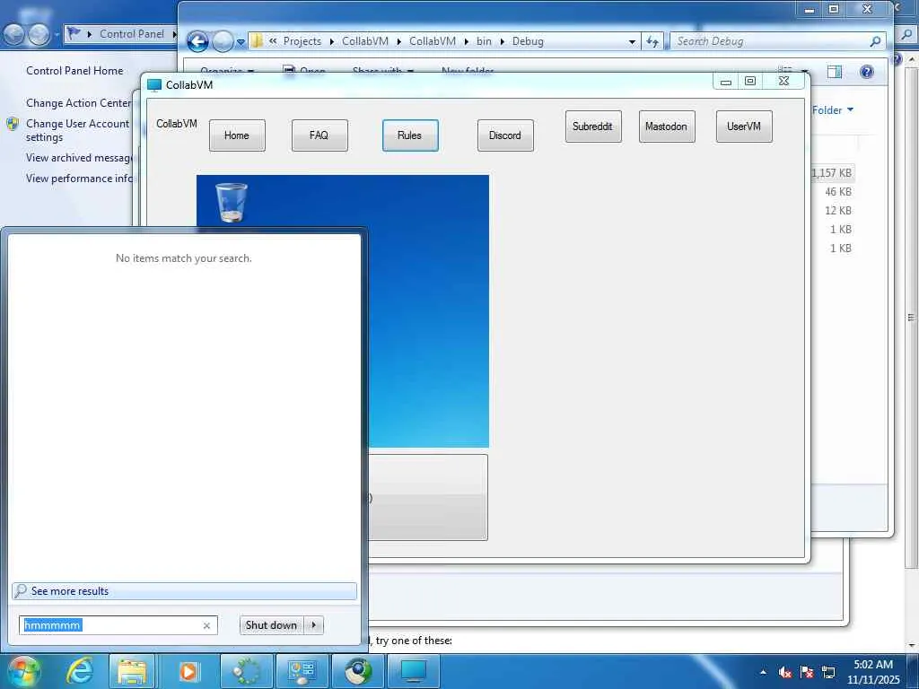
Task: Open the green circular app on taskbar
Action: point(247,671)
